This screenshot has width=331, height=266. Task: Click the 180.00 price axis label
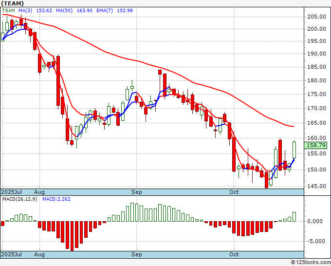point(317,80)
